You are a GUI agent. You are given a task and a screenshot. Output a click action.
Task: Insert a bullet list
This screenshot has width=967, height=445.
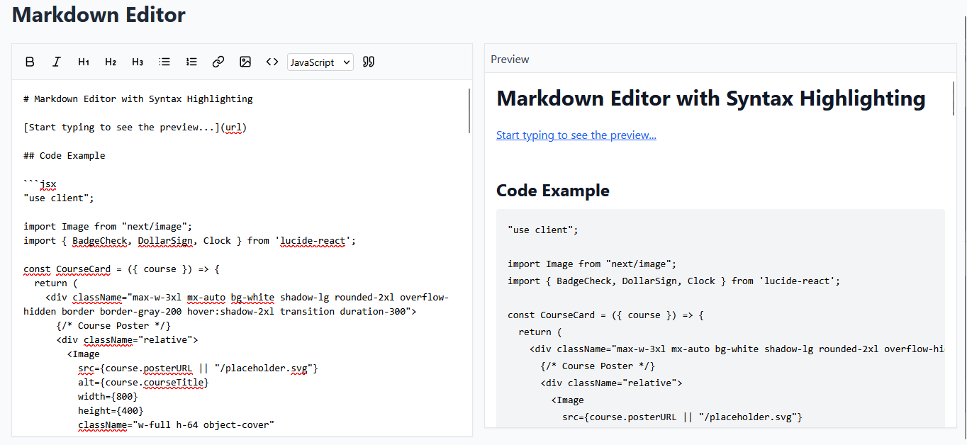click(164, 62)
